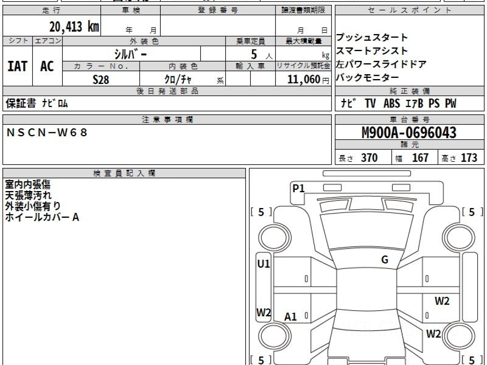The width and height of the screenshot is (487, 365).
Task: Click the エアコン column label
Action: (x=47, y=41)
